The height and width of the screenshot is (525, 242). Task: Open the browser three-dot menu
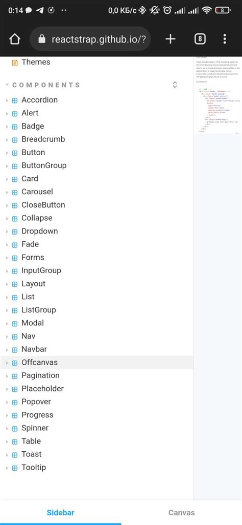point(225,39)
